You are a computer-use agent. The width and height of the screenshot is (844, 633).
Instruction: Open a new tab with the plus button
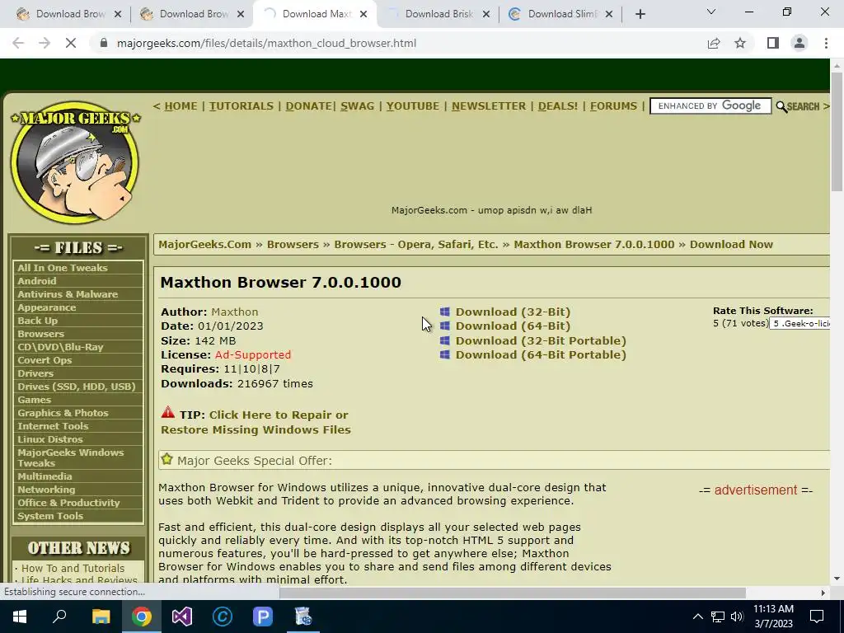tap(640, 15)
